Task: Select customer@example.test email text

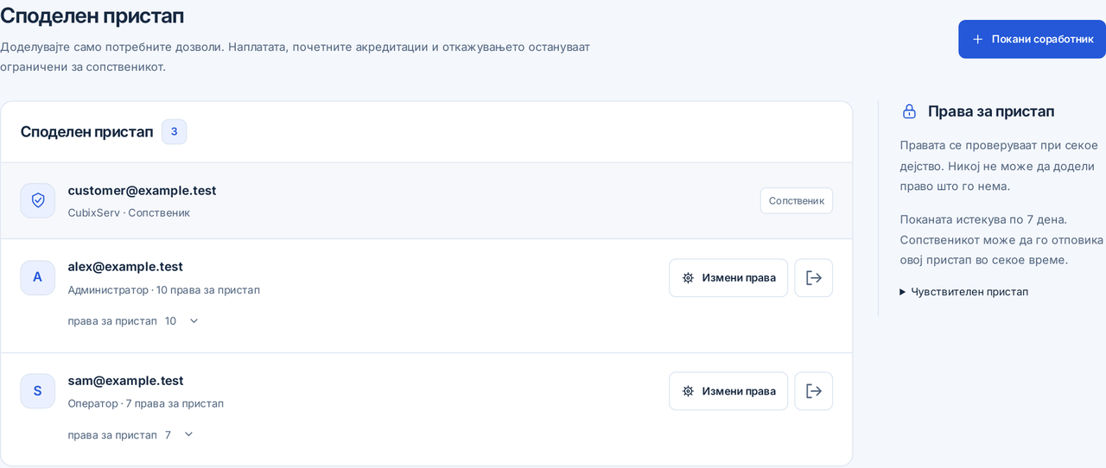Action: [142, 190]
